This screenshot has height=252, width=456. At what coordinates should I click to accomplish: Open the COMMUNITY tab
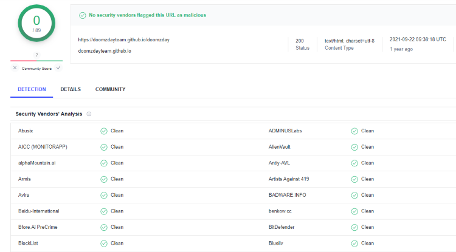[110, 89]
